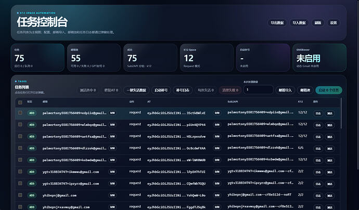Click the green status badge in the dlzzok row

coord(32,148)
